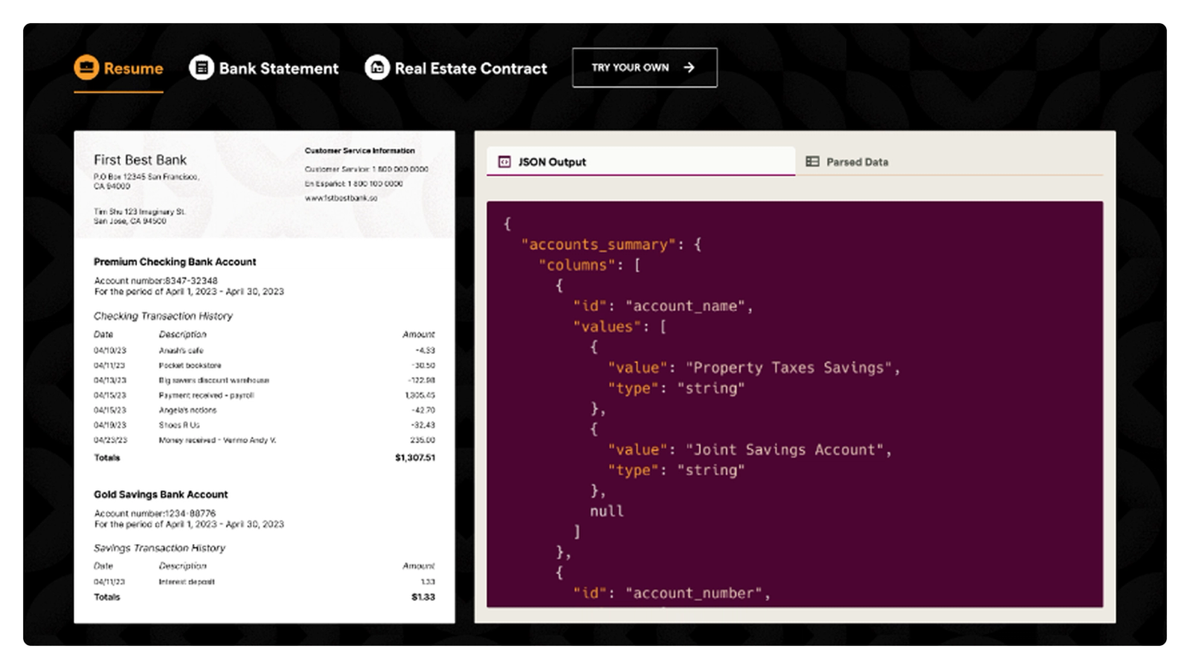Click the Payment received - payroll row
The image size is (1190, 669).
264,395
